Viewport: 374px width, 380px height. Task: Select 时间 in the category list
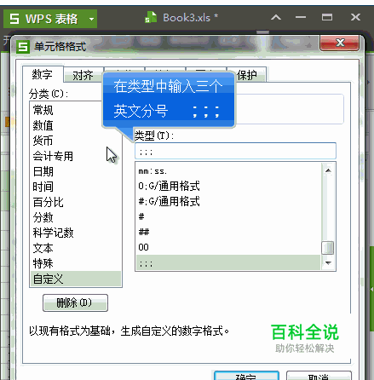pyautogui.click(x=76, y=187)
